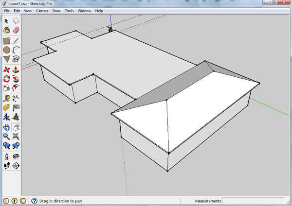Image resolution: width=292 pixels, height=206 pixels.
Task: Click inside the Measurements input box
Action: (254, 201)
